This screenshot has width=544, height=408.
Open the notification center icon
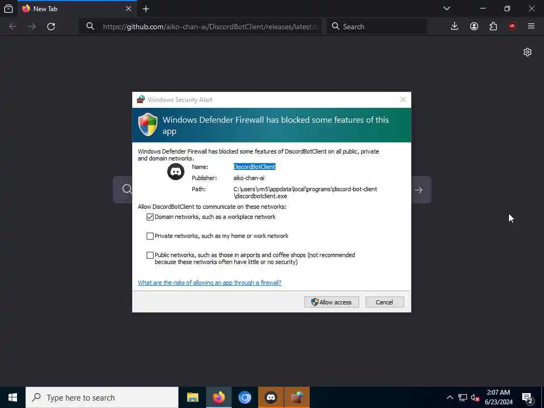528,398
